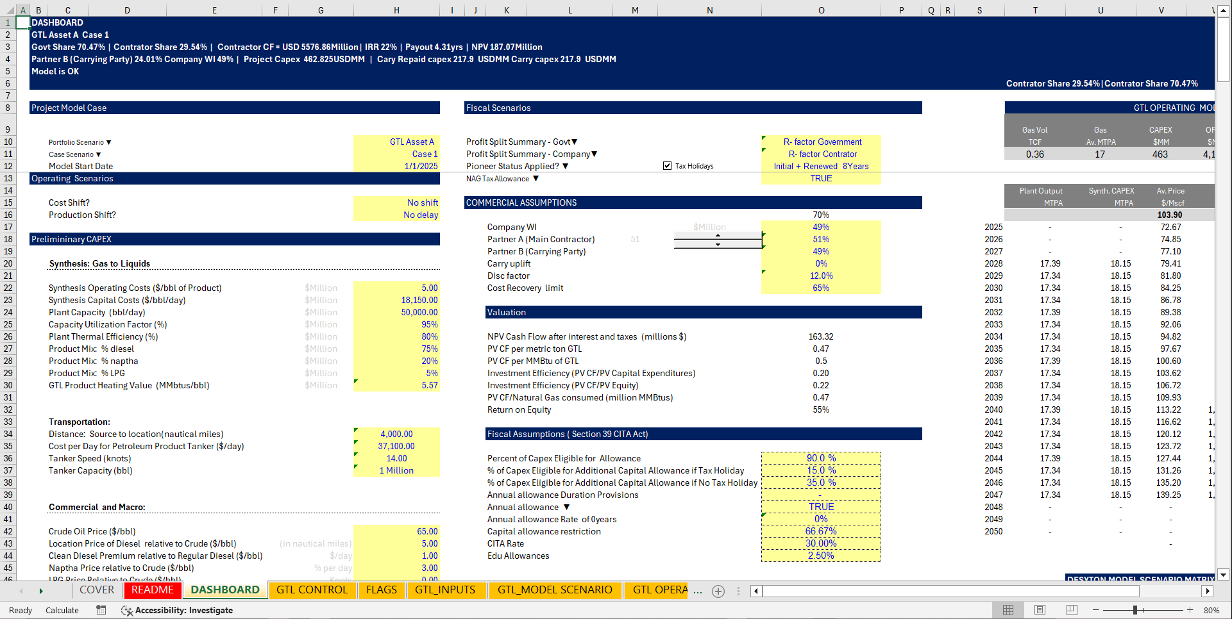This screenshot has width=1232, height=619.
Task: Open the NAG Tax Allowance dropdown
Action: pos(536,179)
